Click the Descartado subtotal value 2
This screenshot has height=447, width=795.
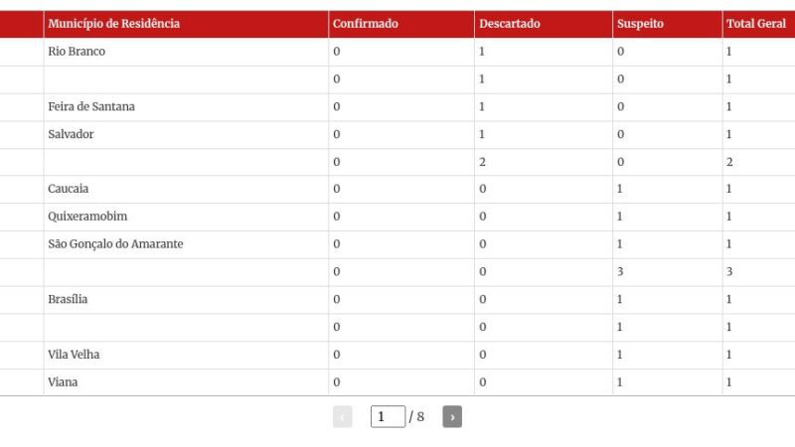pyautogui.click(x=482, y=162)
